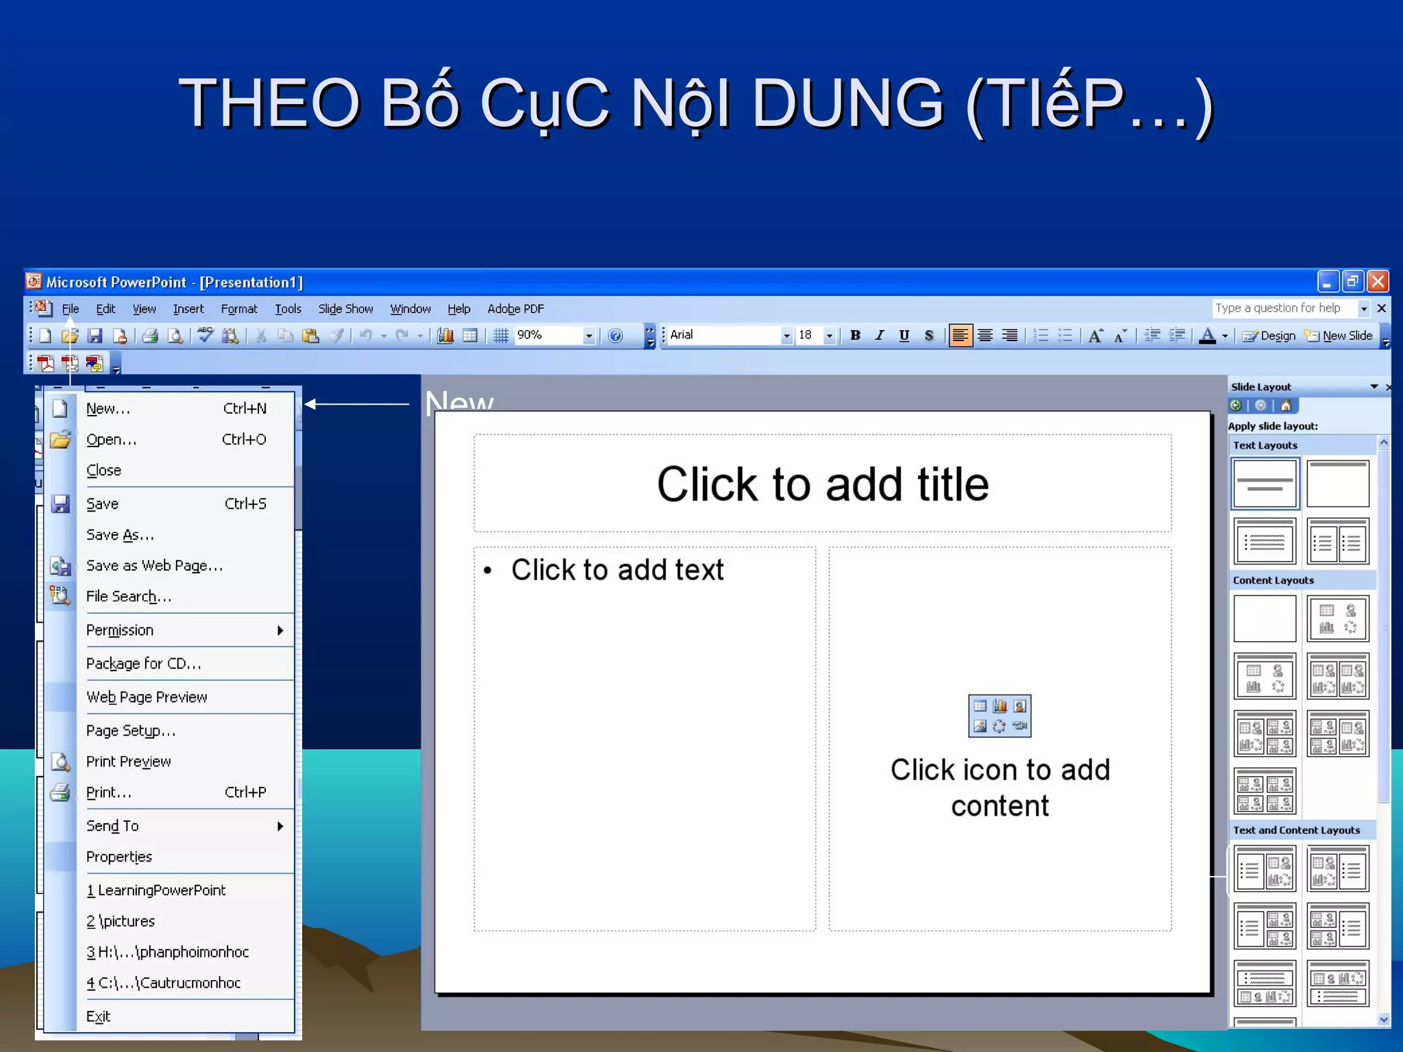Click the Slide Layout pane scroll-down arrow
This screenshot has width=1403, height=1052.
click(1383, 1020)
